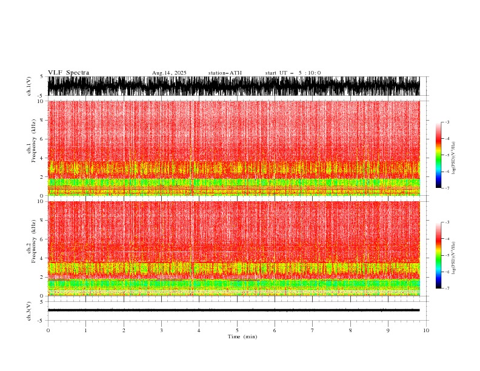Click the ch.2 color scale bar

point(438,255)
